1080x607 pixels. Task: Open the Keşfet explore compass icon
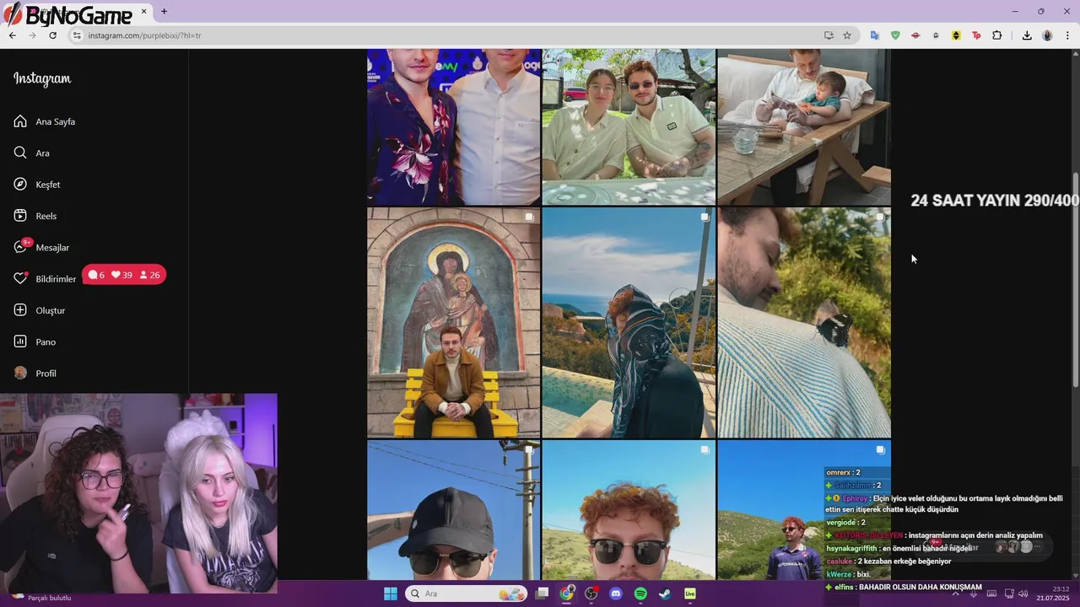[x=20, y=184]
